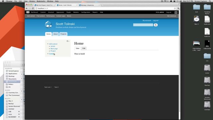
Task: Click Edit shortcuts link
Action: (172, 16)
